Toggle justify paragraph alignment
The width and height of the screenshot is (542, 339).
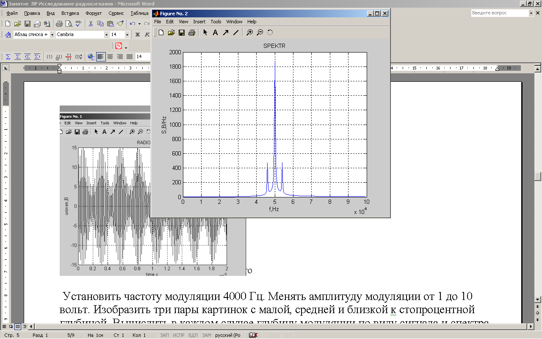(130, 56)
